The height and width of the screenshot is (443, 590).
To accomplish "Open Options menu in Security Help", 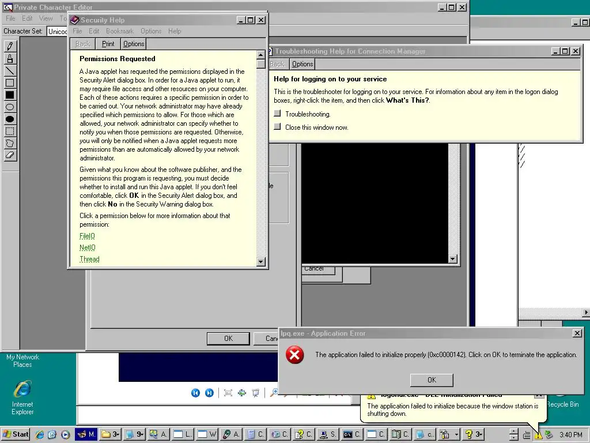I will pyautogui.click(x=151, y=31).
